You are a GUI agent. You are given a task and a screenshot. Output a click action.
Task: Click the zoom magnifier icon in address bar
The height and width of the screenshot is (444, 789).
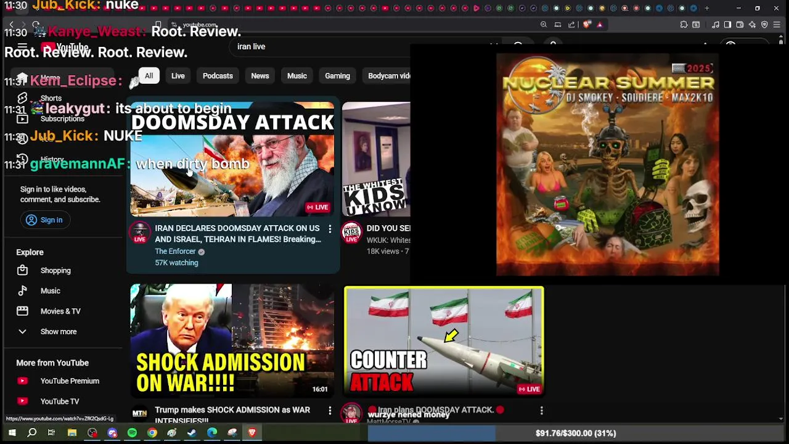point(544,25)
